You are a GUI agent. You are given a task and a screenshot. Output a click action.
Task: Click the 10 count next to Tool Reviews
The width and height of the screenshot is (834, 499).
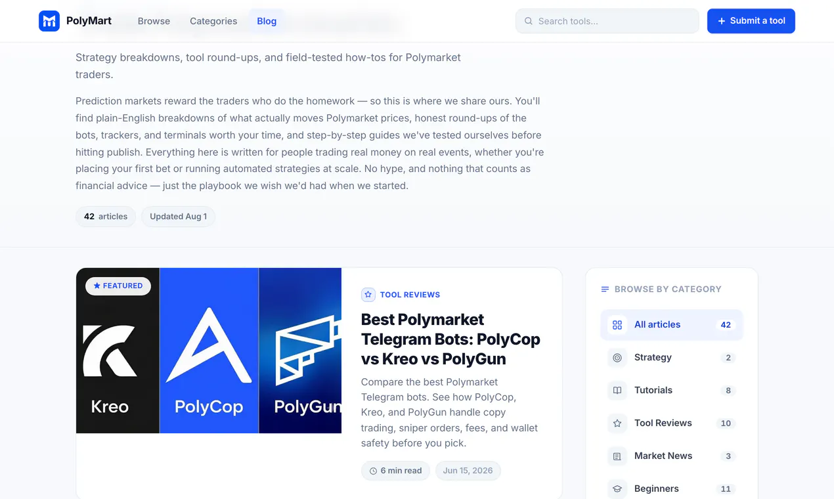726,423
